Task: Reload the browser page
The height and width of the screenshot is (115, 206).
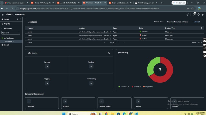Action: (12, 8)
